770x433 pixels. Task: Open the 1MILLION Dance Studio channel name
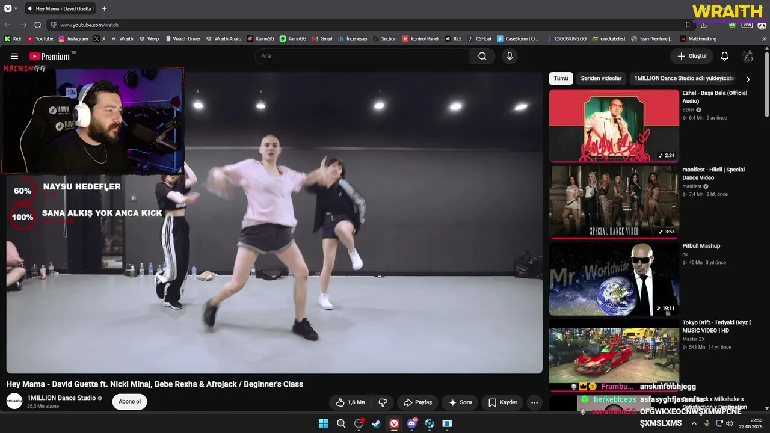pos(61,398)
